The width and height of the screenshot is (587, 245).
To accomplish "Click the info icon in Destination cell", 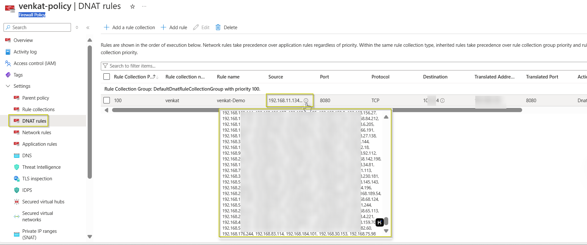I will tap(442, 101).
